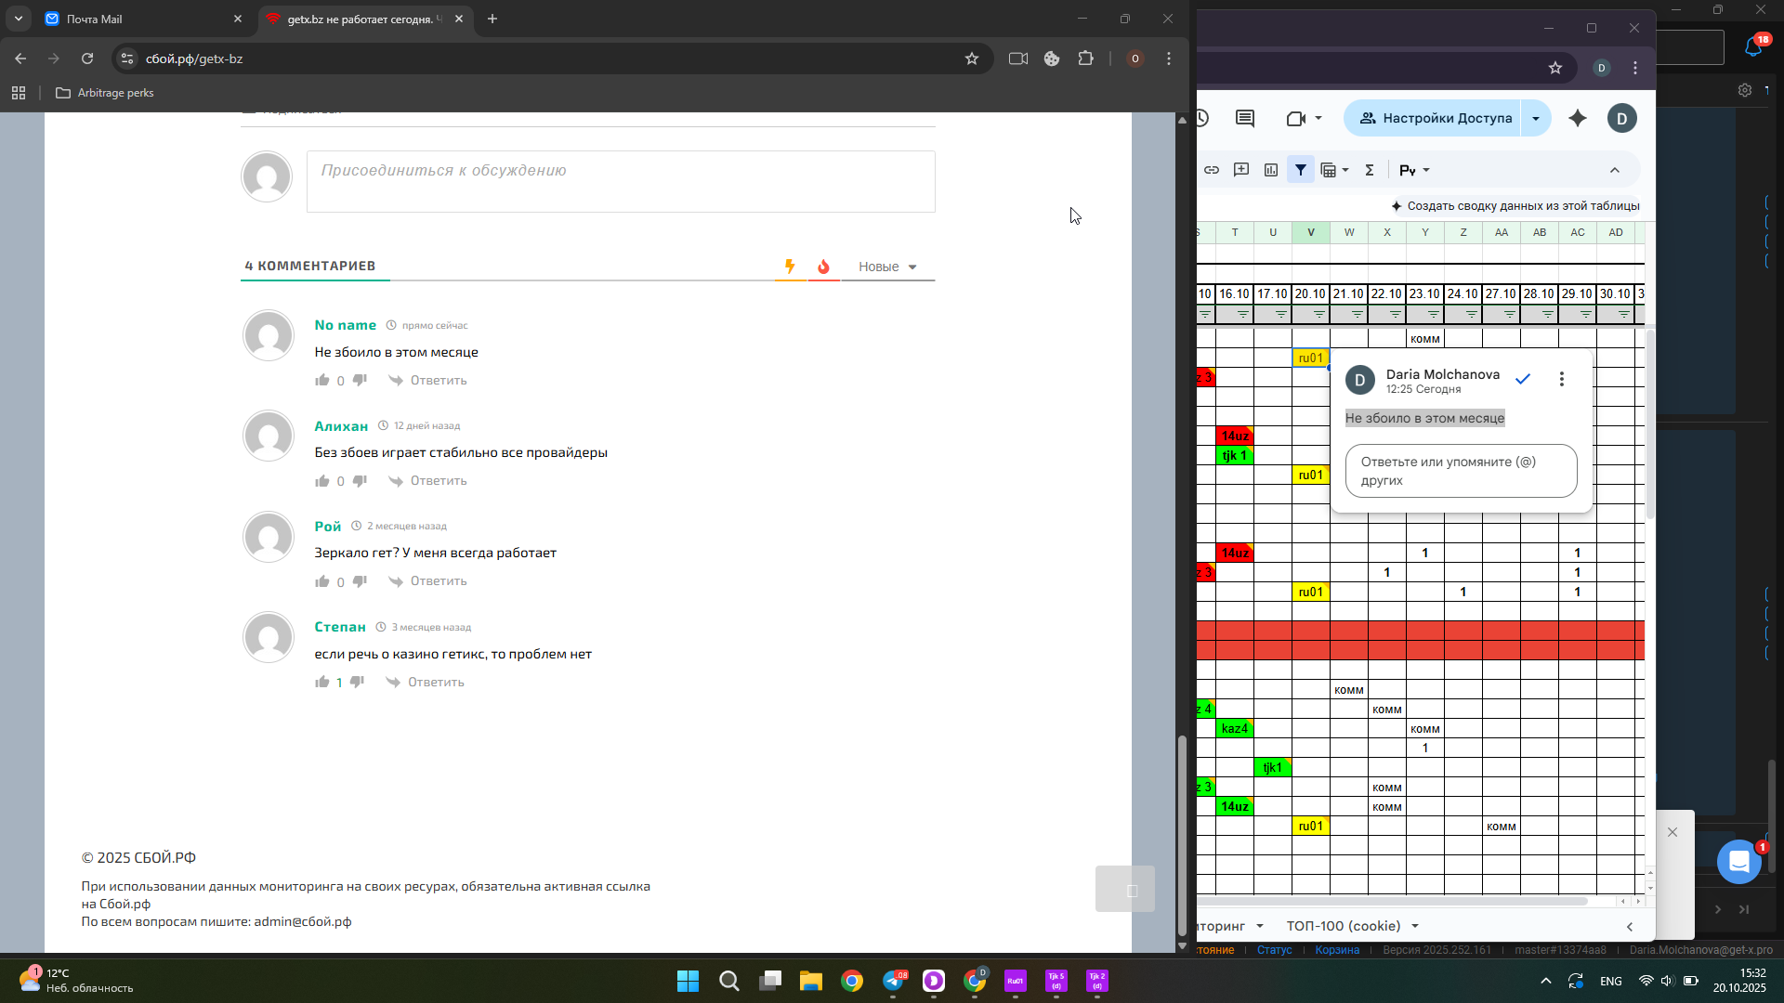Switch to the Почта Mail tab
This screenshot has height=1003, width=1784.
[139, 19]
